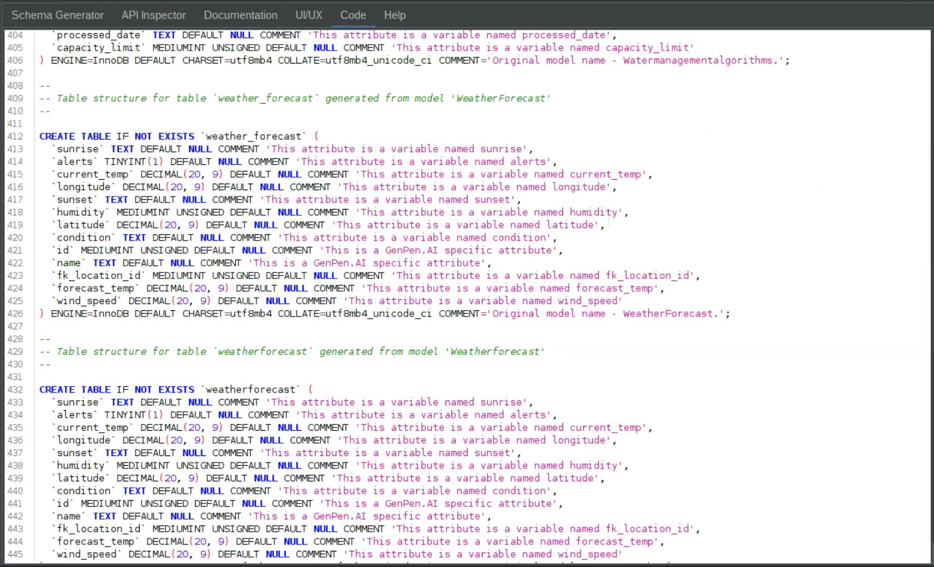Click `sunrise` column on line 413
The image size is (934, 567).
pos(78,149)
